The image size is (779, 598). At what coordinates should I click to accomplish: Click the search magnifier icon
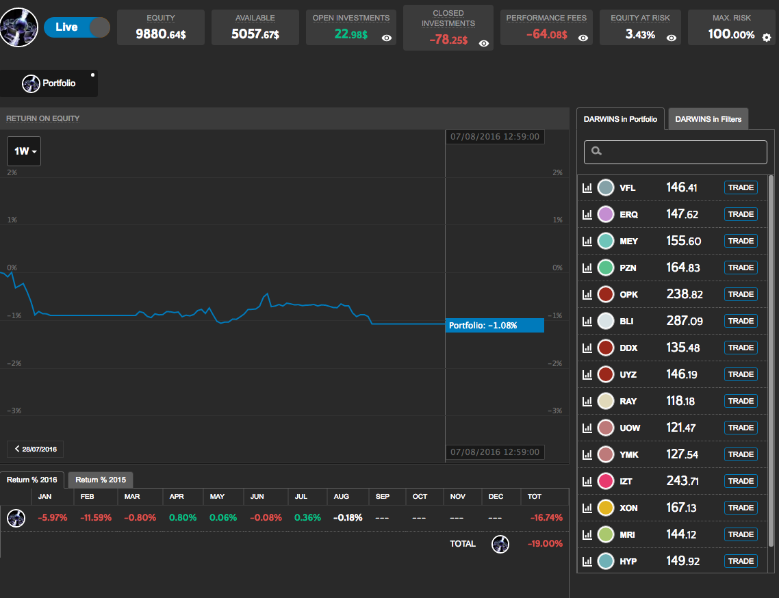(x=596, y=151)
